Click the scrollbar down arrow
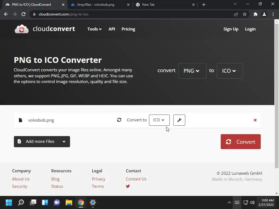279x209 pixels. coord(277,193)
